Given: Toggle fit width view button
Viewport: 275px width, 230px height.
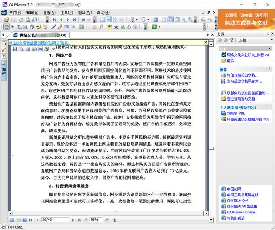Looking at the screenshot, I should pyautogui.click(x=170, y=19).
